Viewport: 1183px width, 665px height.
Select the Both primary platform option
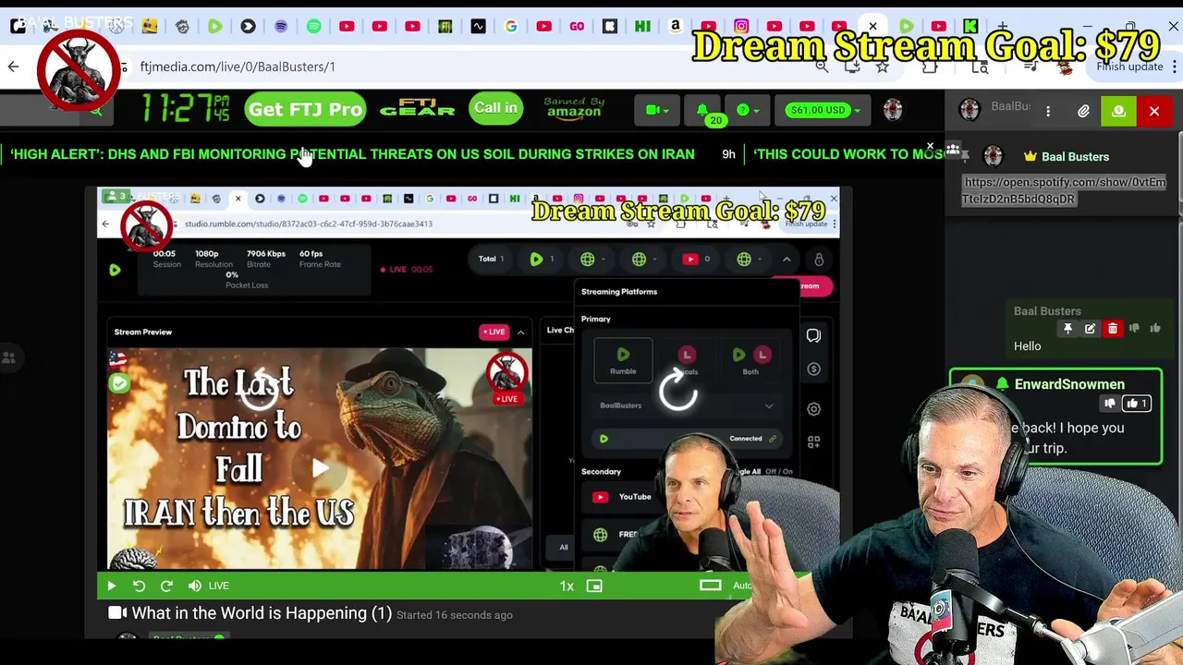750,358
